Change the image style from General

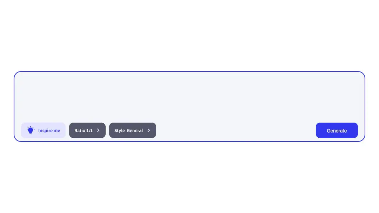[x=132, y=130]
